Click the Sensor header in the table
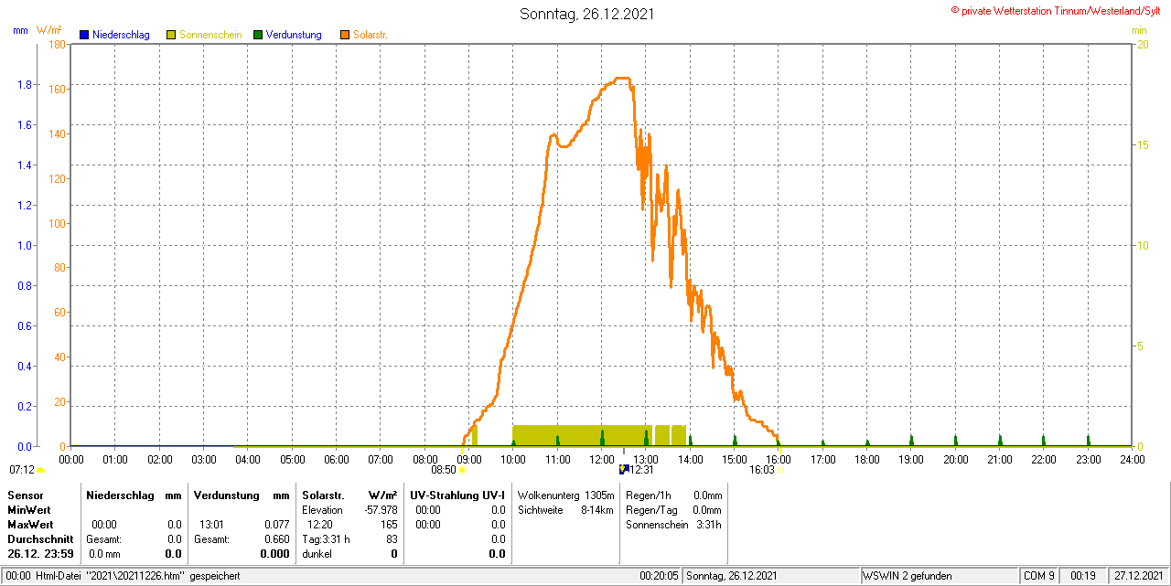The image size is (1171, 586). (x=25, y=495)
